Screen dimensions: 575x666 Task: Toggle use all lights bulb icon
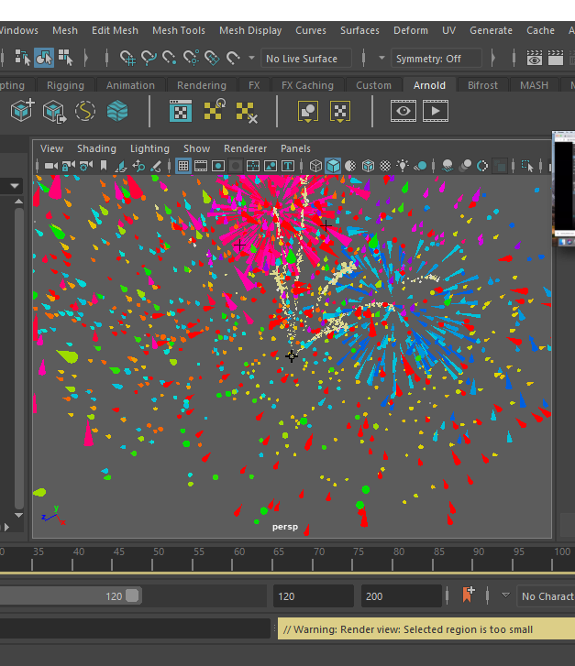coord(403,166)
